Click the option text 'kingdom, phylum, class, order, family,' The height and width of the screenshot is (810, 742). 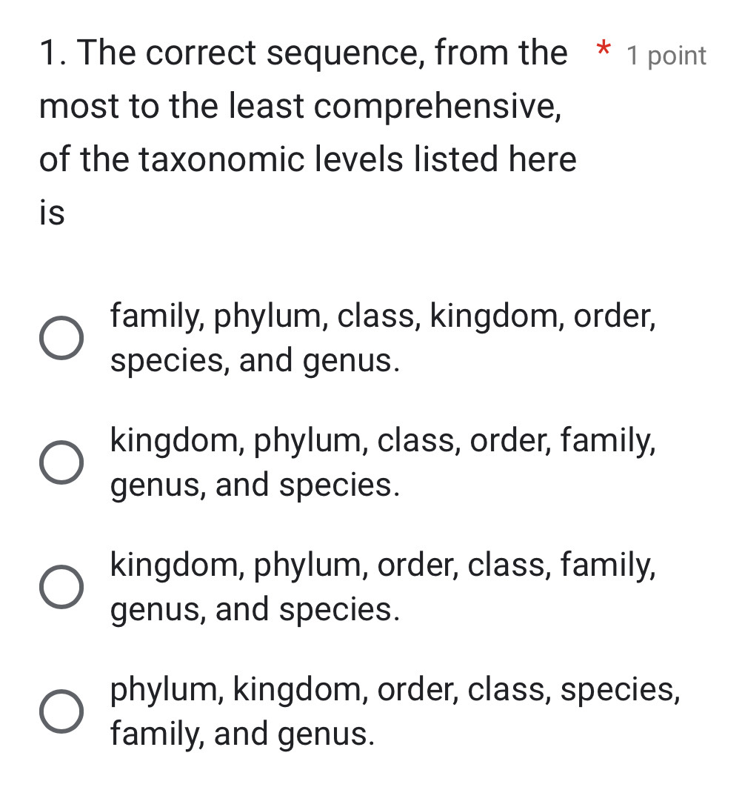point(383,441)
